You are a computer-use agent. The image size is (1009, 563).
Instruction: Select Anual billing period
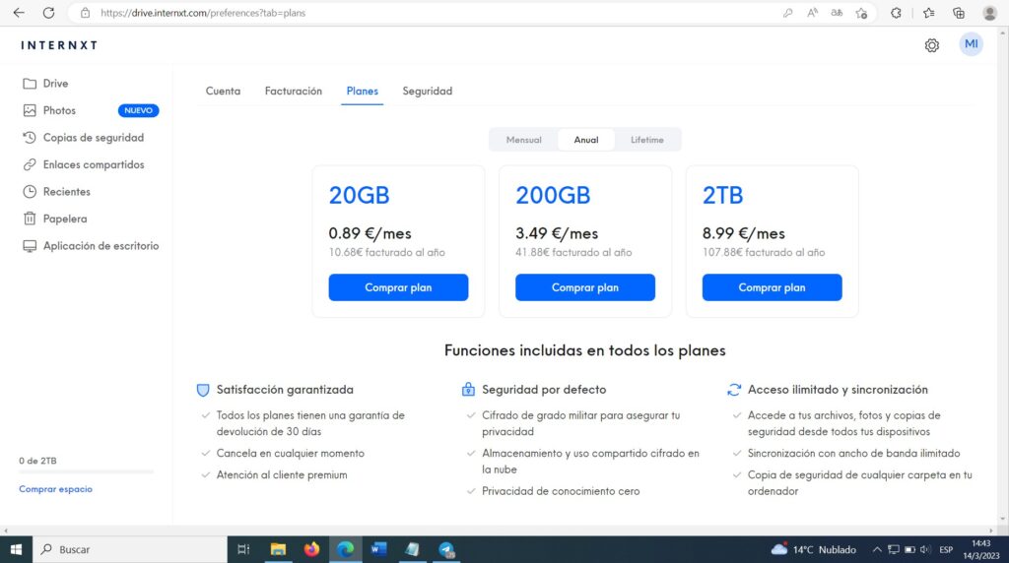coord(585,140)
